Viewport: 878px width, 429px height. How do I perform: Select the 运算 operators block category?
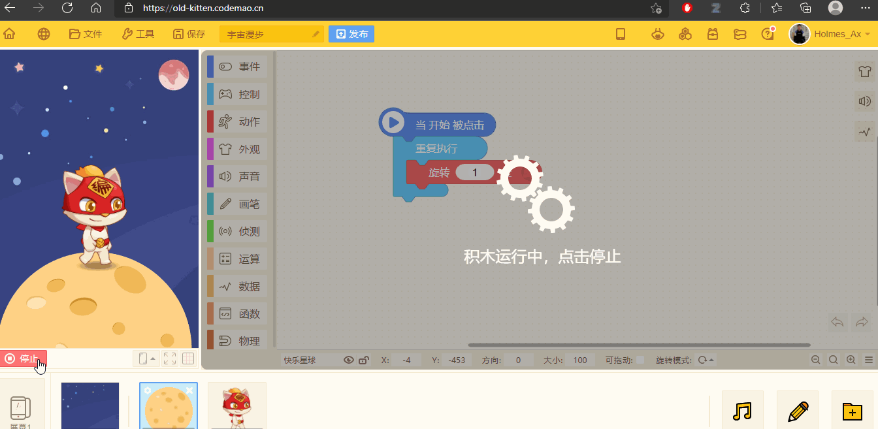(238, 259)
